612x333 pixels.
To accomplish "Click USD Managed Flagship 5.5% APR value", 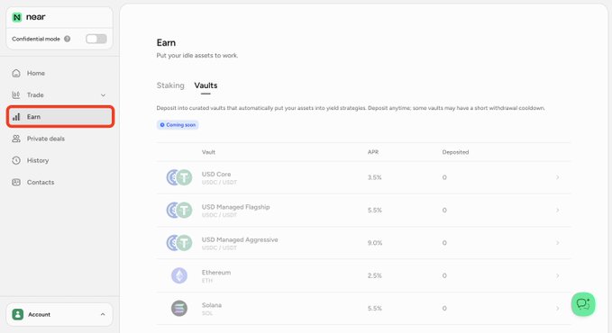I will 375,211.
